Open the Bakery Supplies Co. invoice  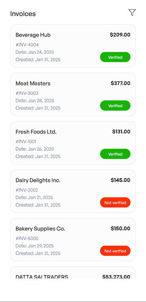[x=73, y=240]
